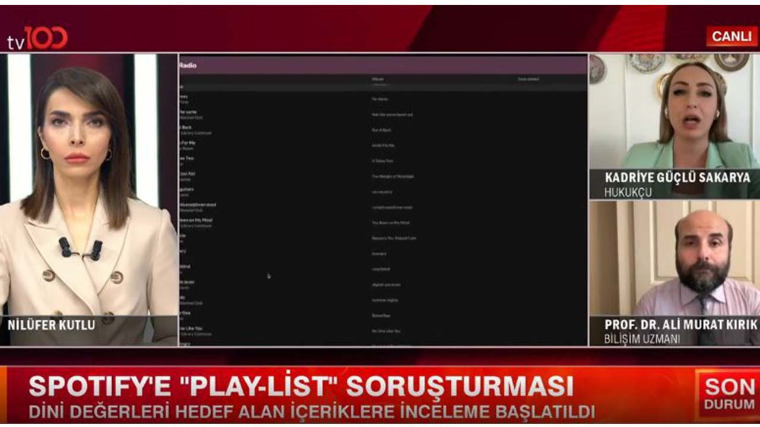The image size is (760, 427).
Task: Click the CANLI live badge
Action: coord(732,37)
